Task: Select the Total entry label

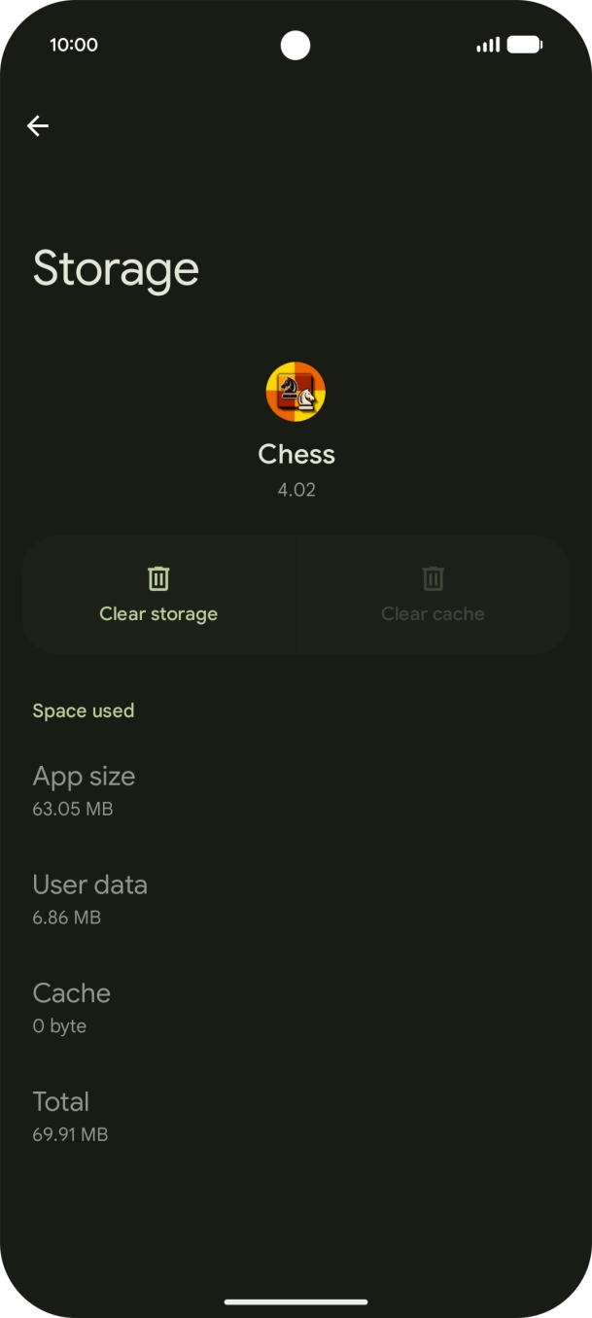Action: pyautogui.click(x=61, y=1101)
